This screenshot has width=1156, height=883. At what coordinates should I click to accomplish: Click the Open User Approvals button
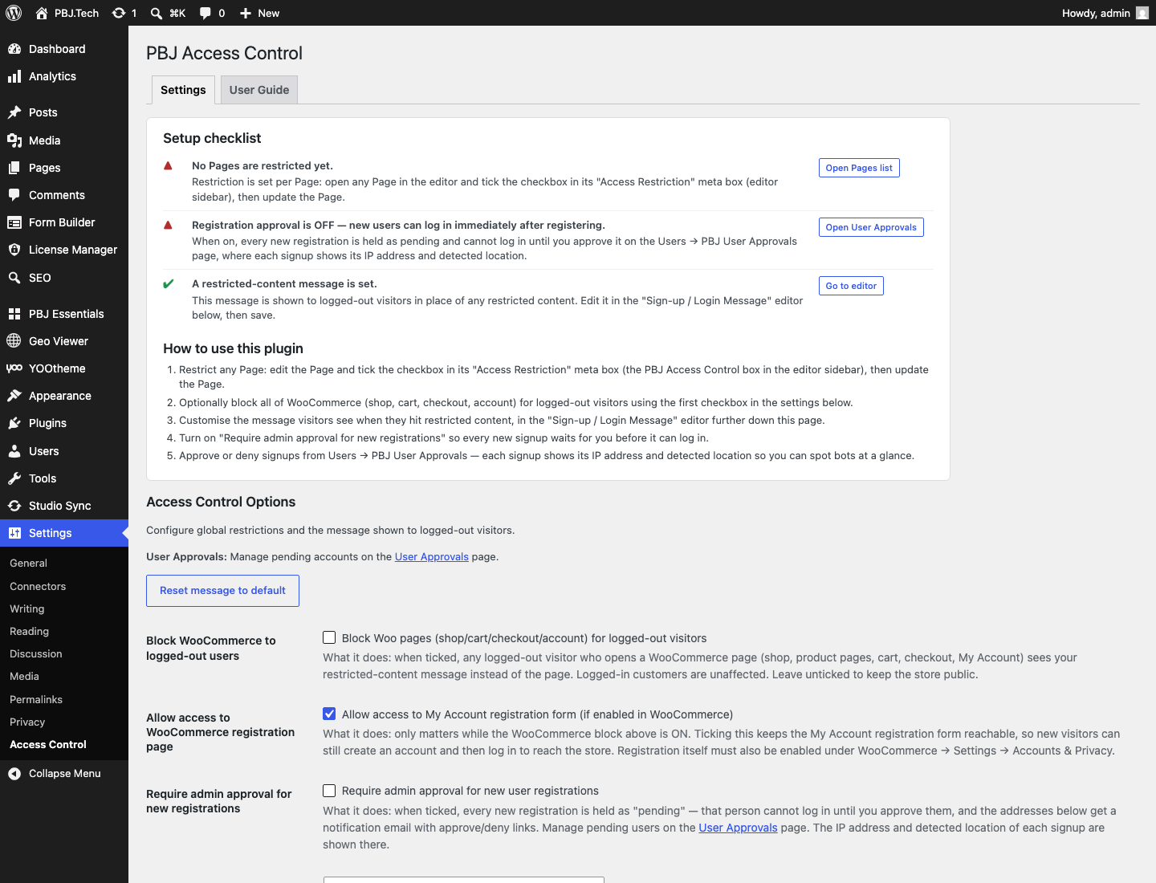click(871, 227)
